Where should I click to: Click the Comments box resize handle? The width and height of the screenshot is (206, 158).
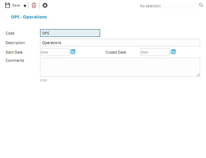point(198,75)
